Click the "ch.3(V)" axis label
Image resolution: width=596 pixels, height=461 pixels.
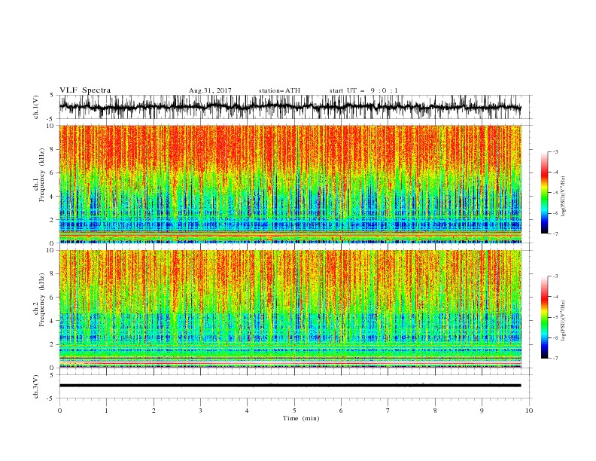pos(36,386)
